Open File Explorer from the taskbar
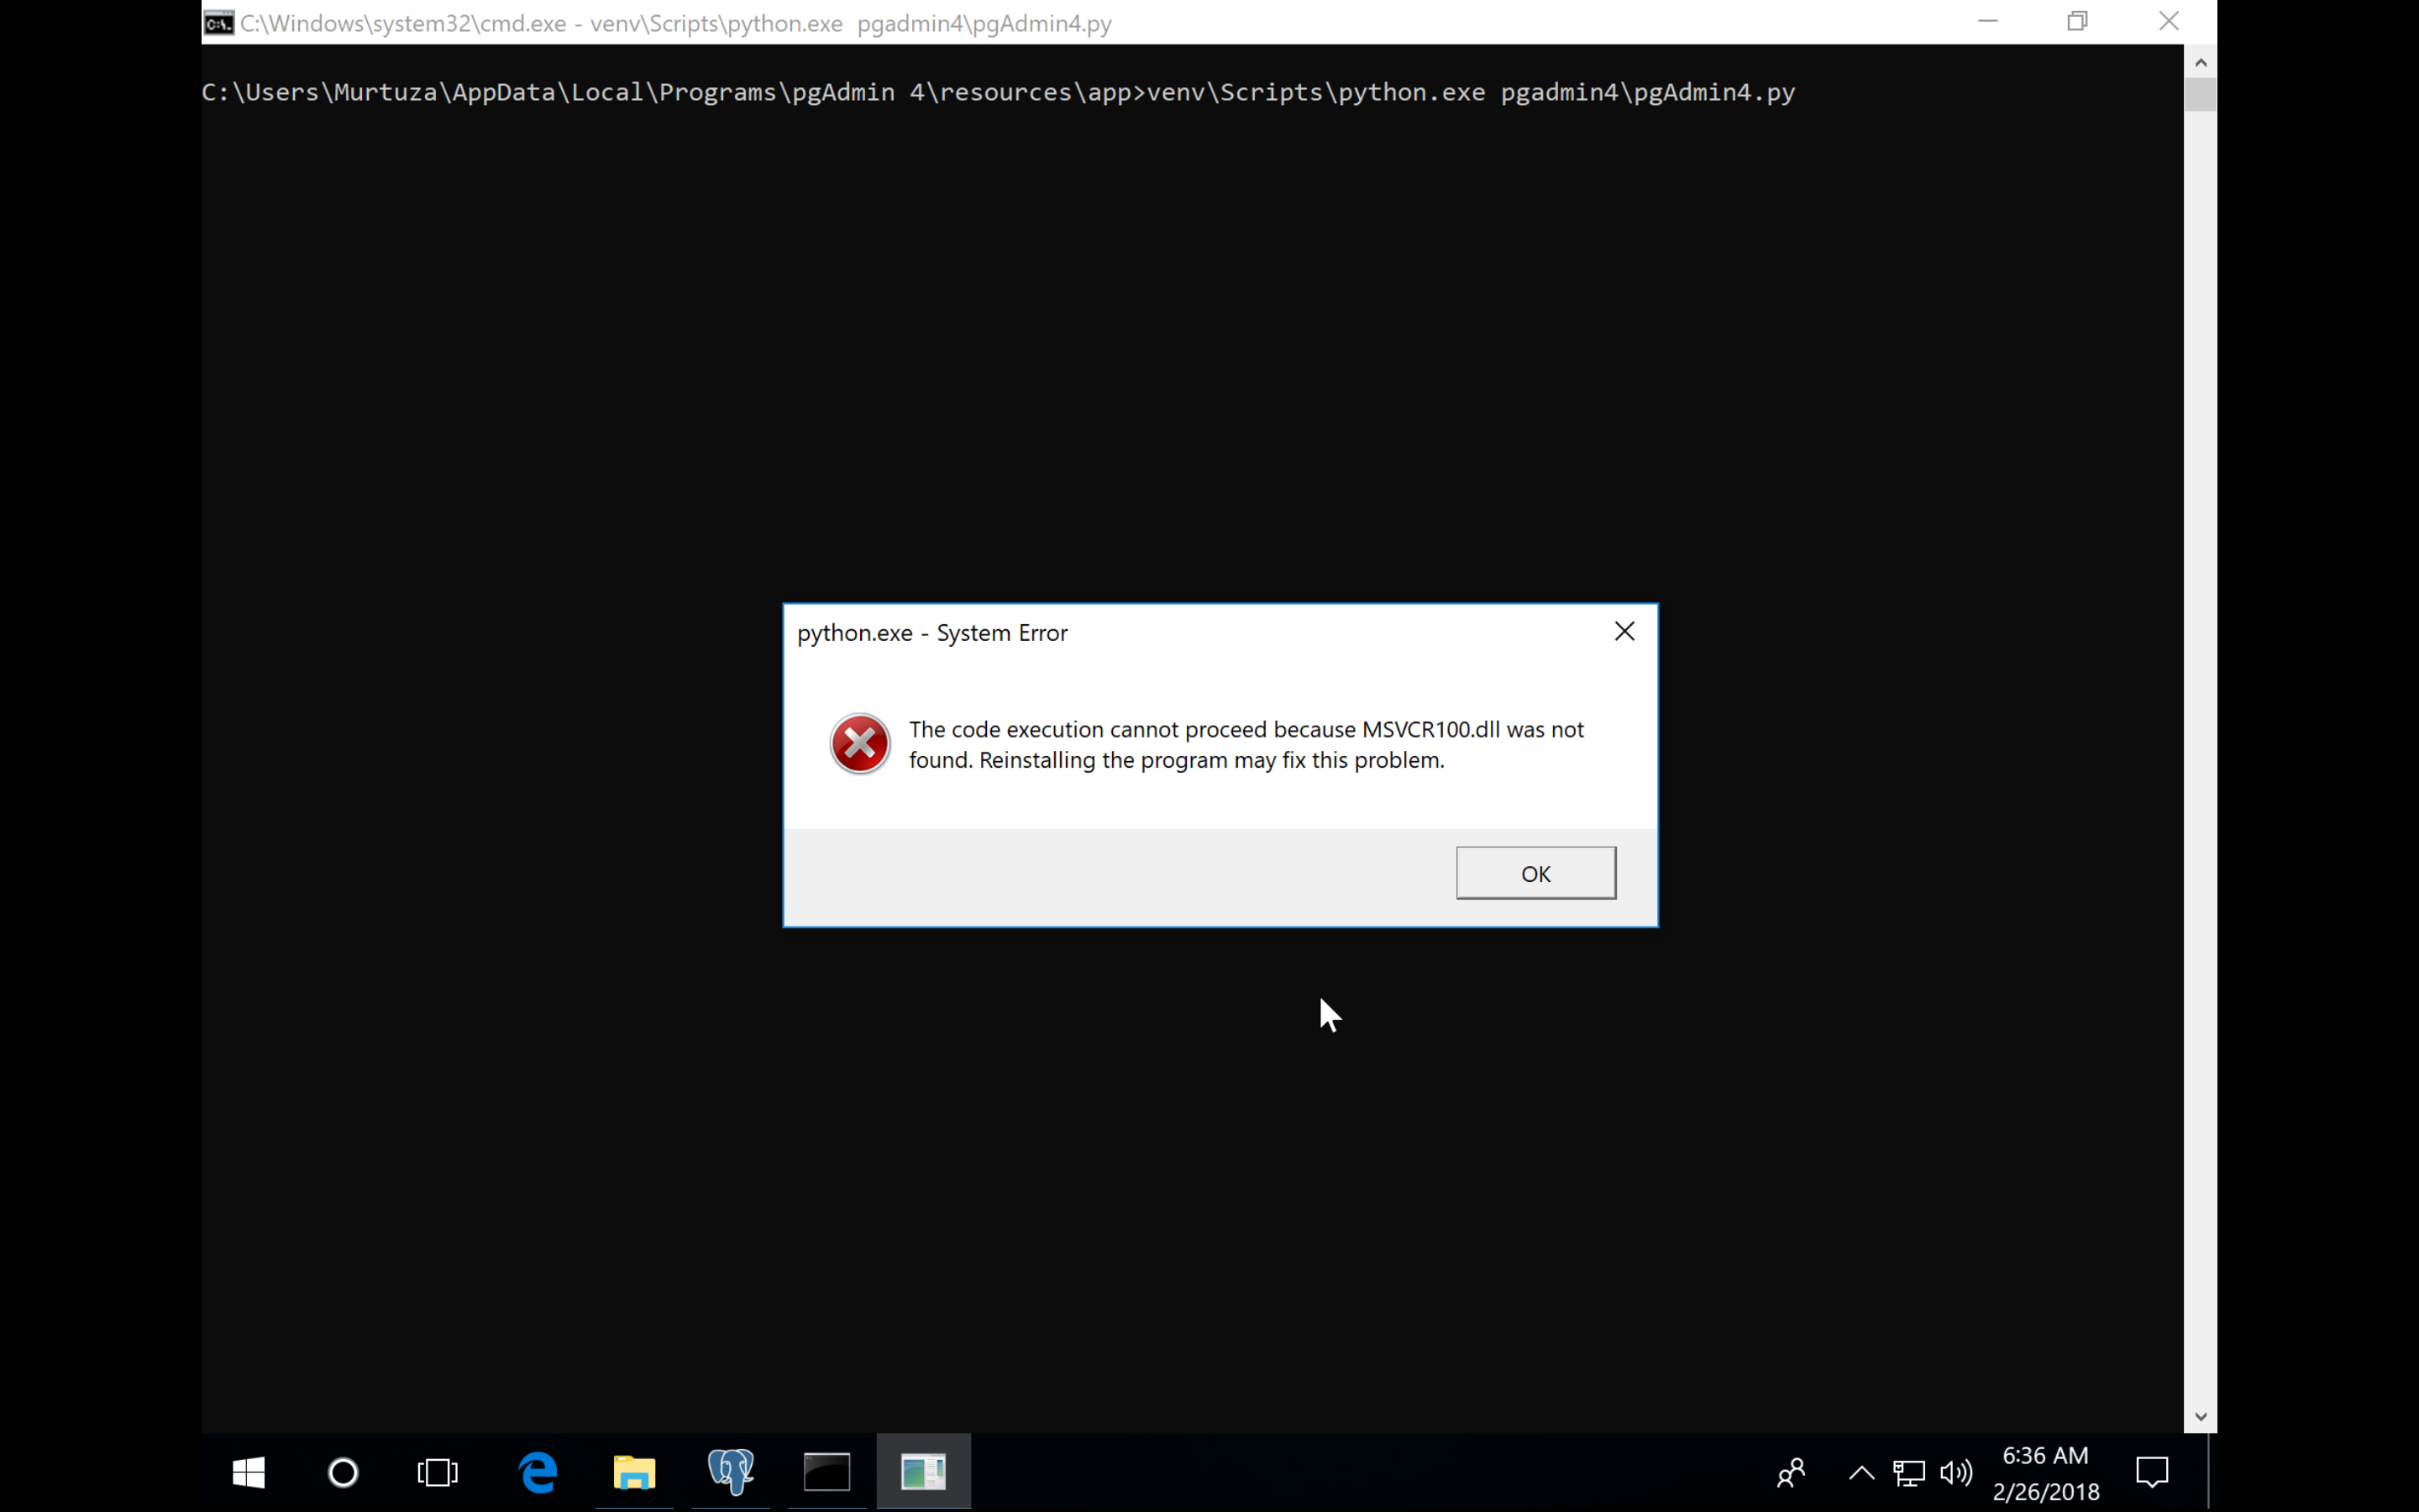 coord(634,1472)
